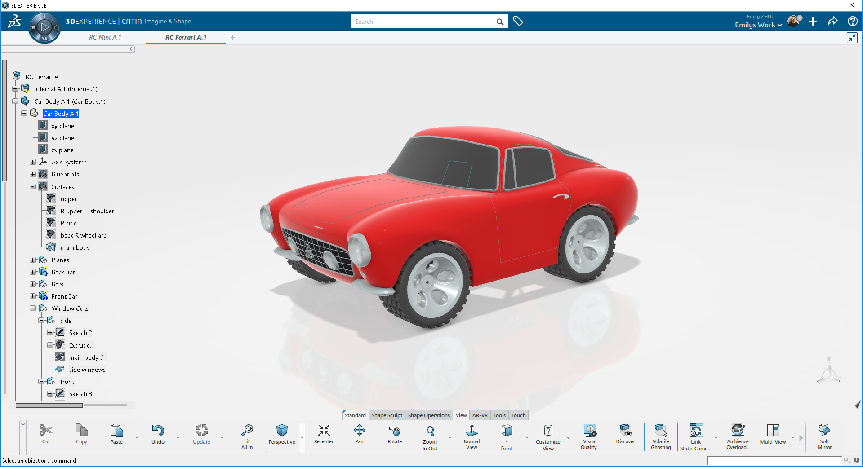Click in the top Search field
The image size is (863, 467).
pos(423,22)
